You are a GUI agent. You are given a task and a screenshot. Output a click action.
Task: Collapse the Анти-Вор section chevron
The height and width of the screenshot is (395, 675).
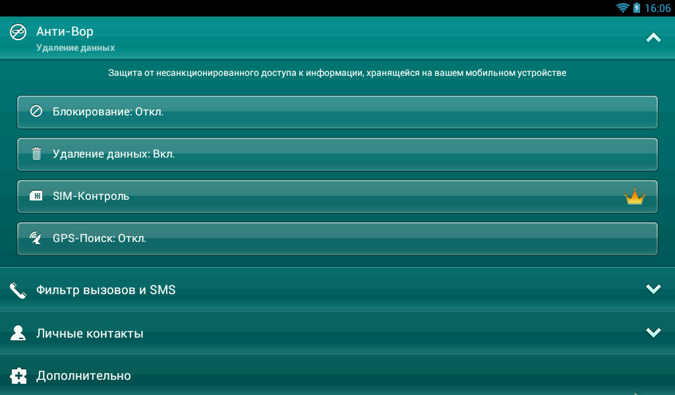(x=653, y=38)
